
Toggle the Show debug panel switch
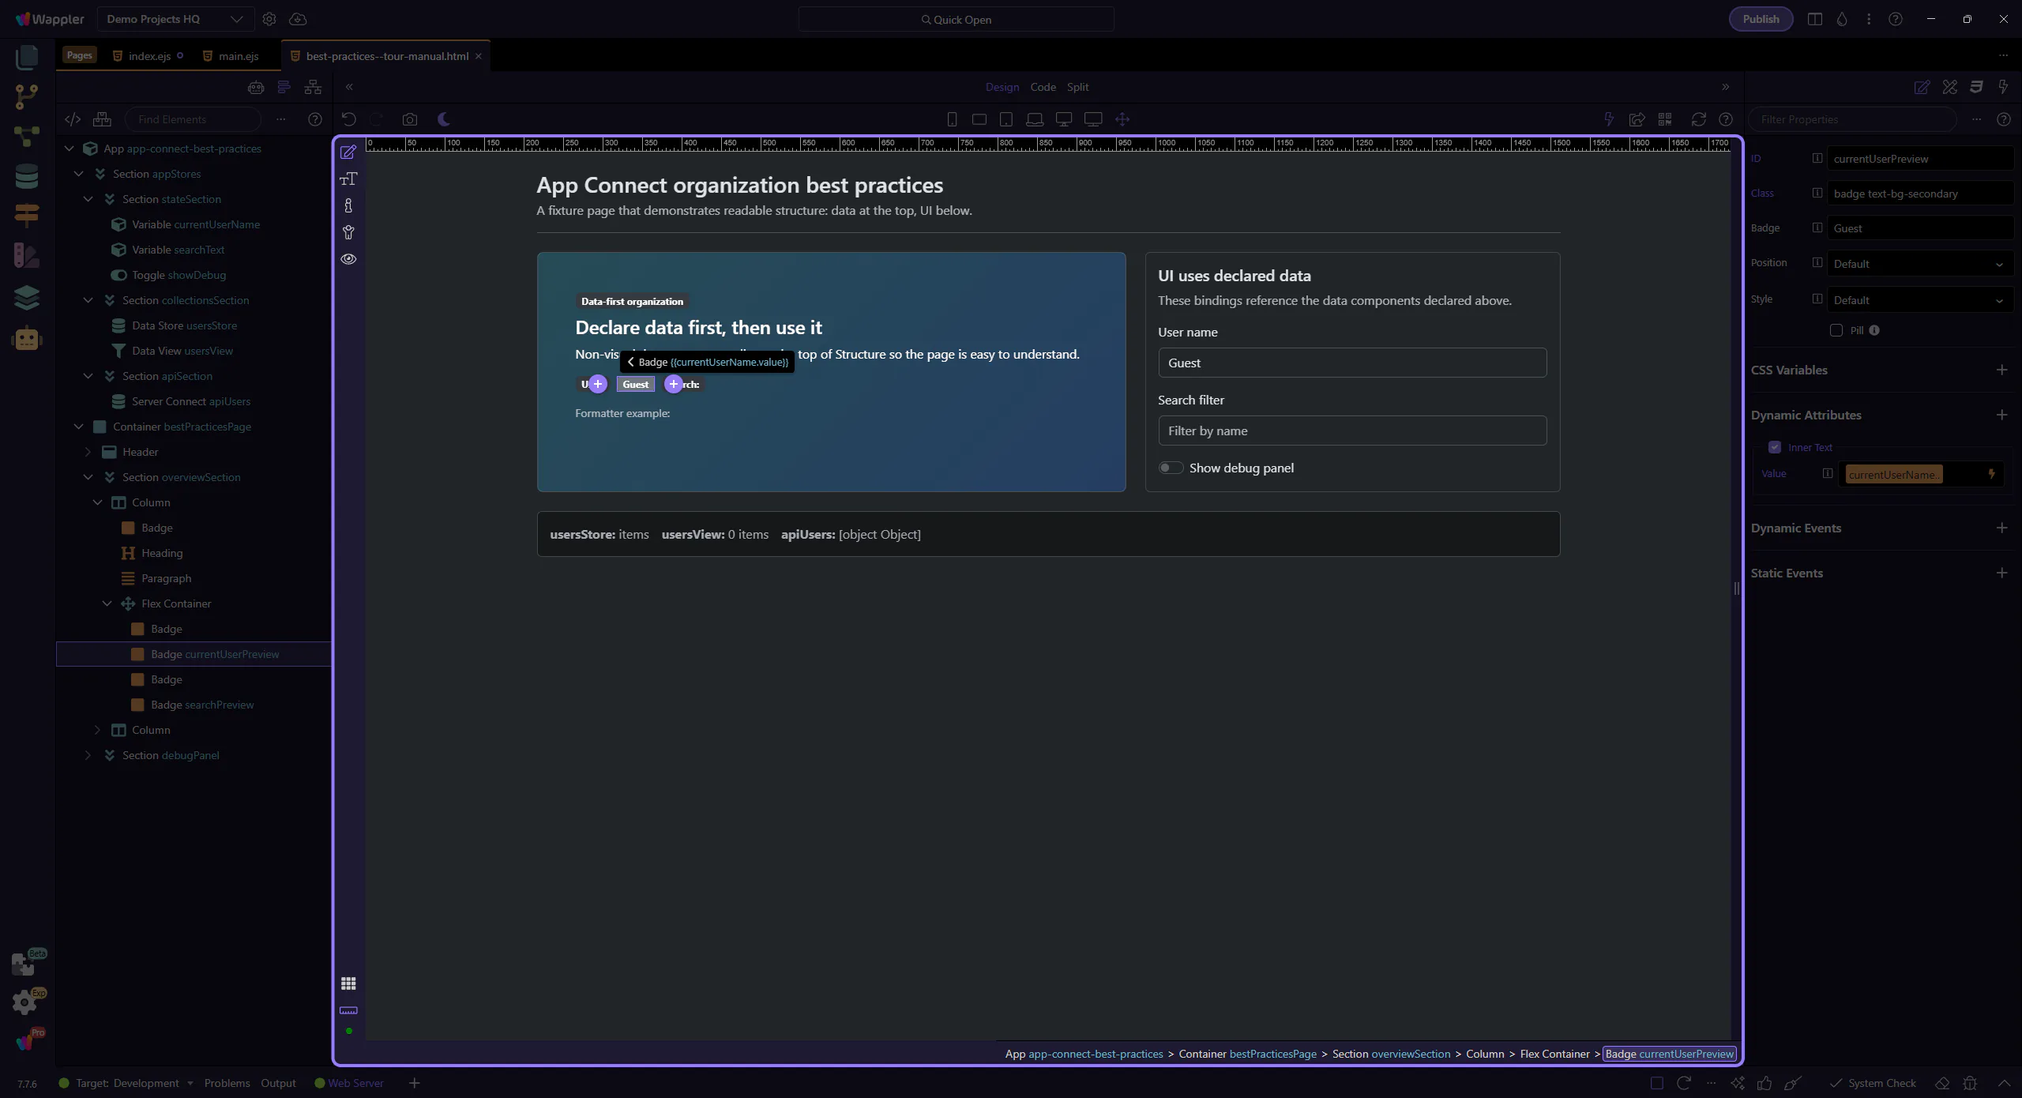(1171, 468)
